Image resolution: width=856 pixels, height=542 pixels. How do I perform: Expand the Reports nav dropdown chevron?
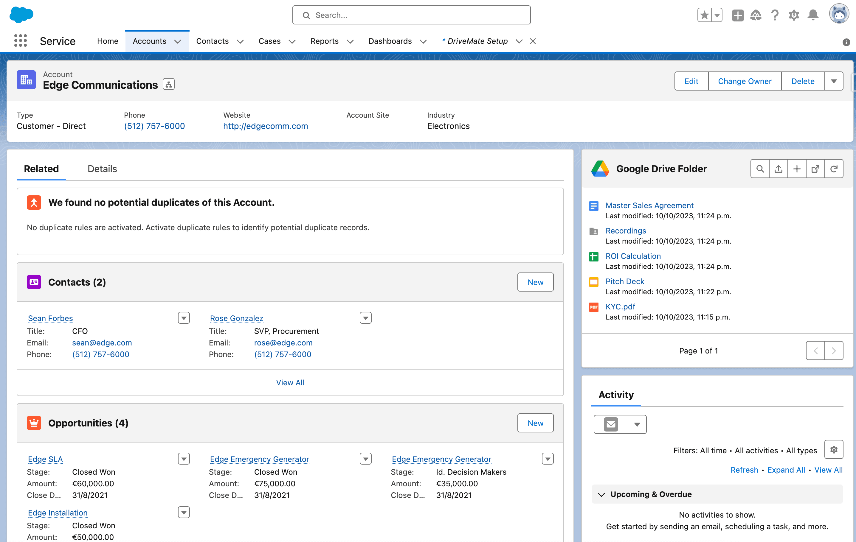pos(350,42)
